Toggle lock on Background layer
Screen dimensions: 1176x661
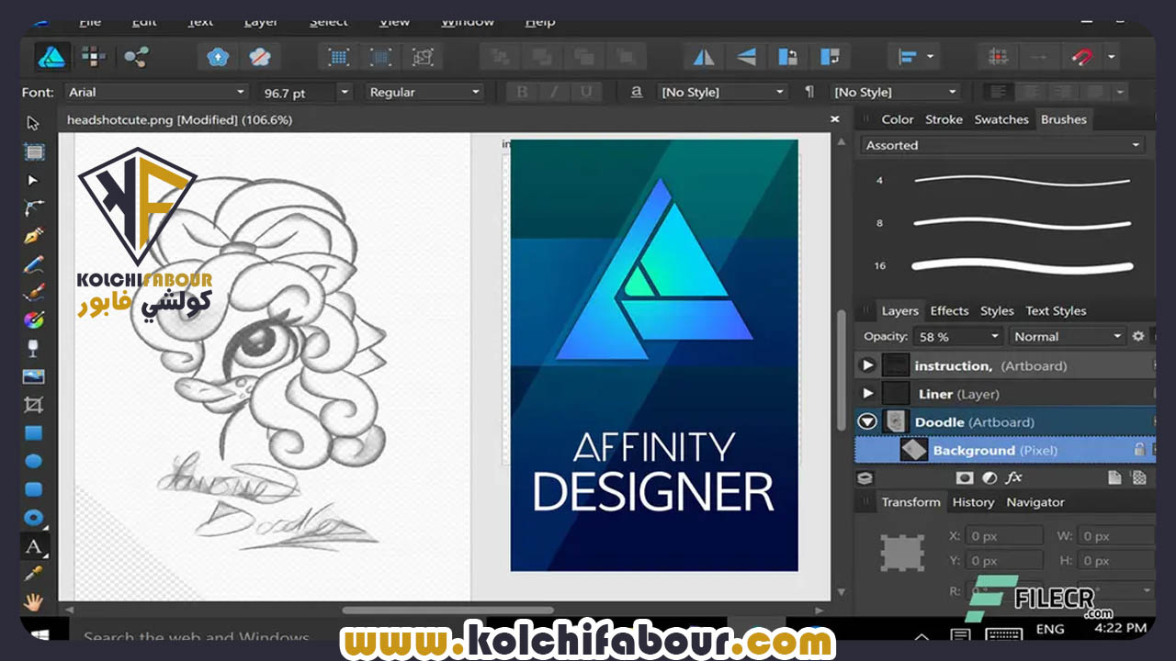[x=1139, y=450]
